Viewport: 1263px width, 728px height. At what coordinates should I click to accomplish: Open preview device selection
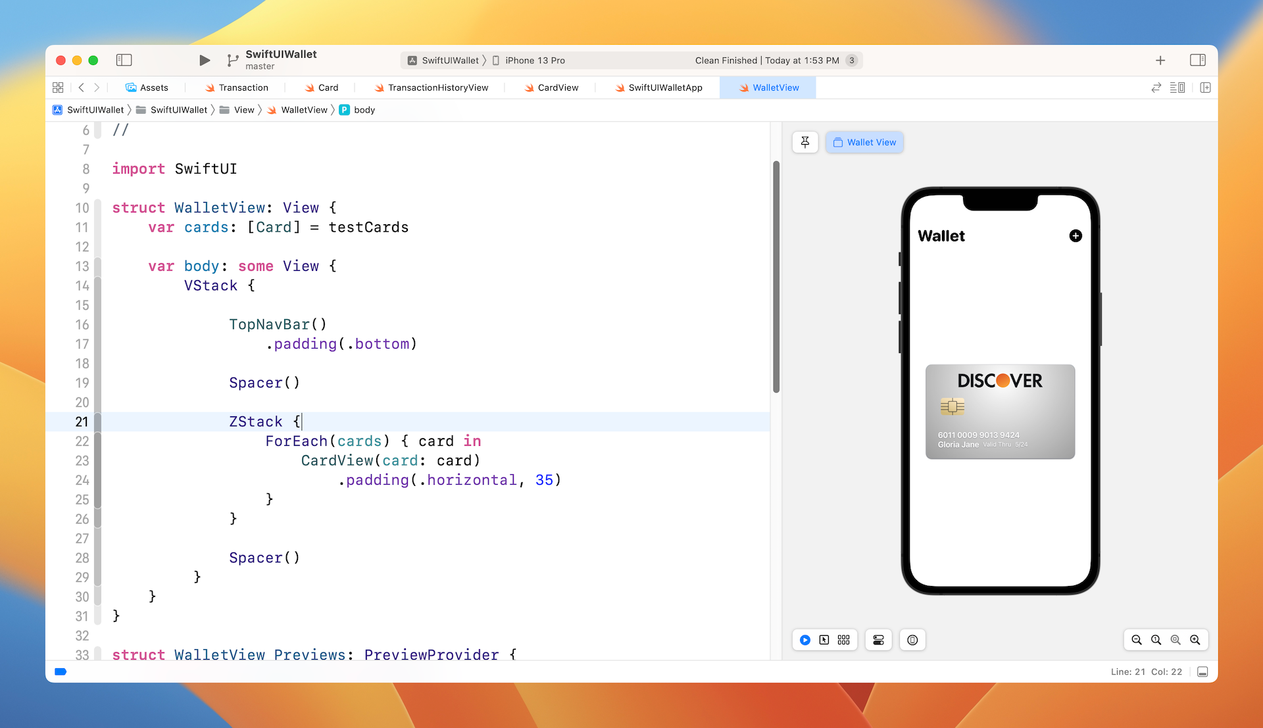coord(912,640)
